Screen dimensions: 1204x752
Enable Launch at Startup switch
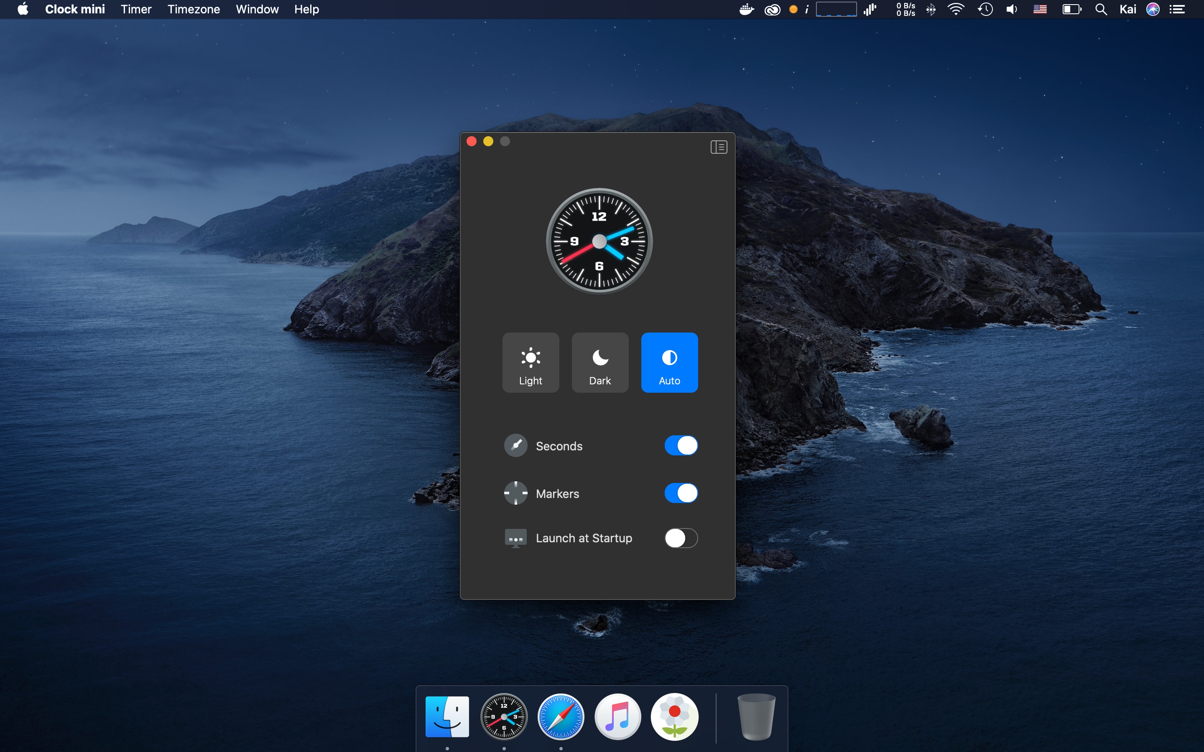pos(681,538)
